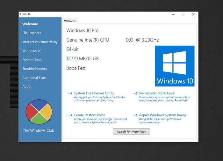Minimize the FixWin 10 window
The height and width of the screenshot is (161, 223).
[x=173, y=15]
